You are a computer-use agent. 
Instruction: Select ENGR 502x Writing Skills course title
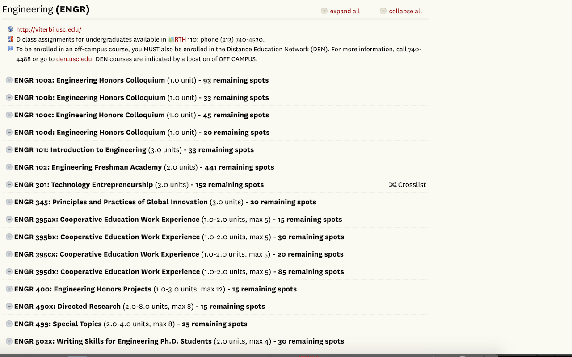(113, 341)
